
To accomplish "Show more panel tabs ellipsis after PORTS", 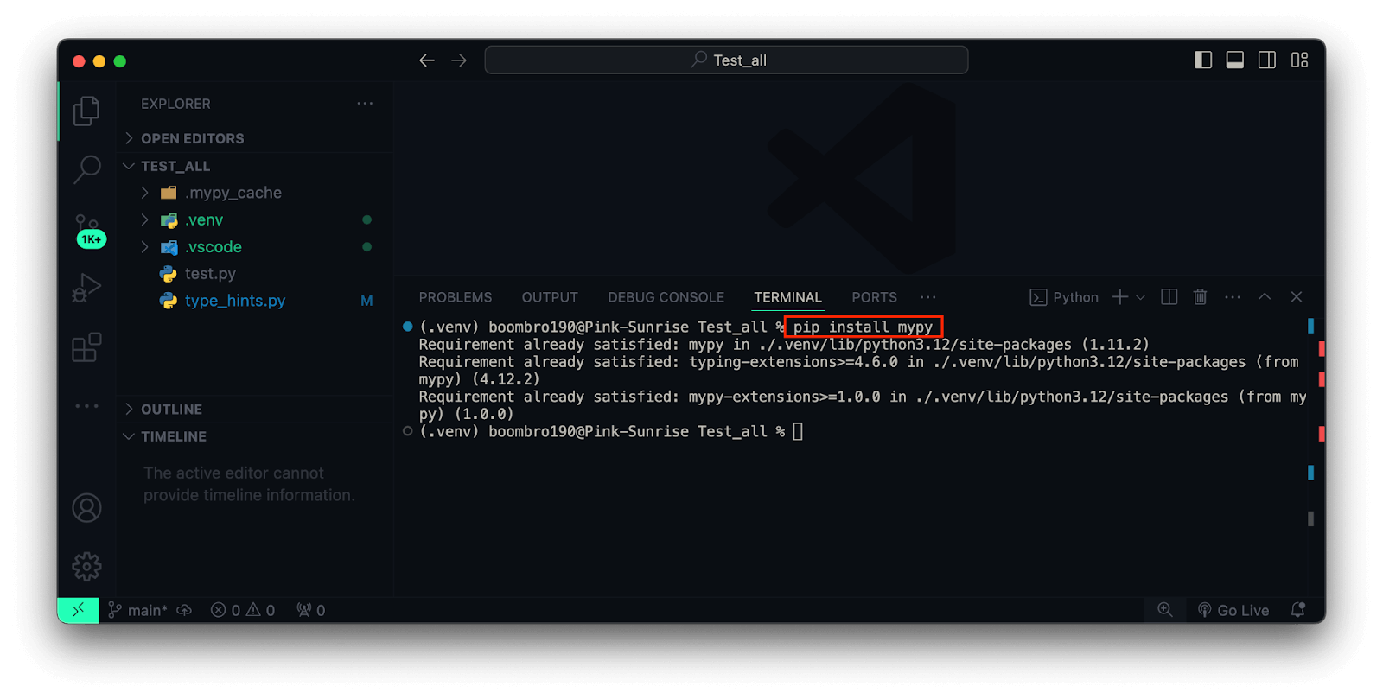I will (928, 297).
